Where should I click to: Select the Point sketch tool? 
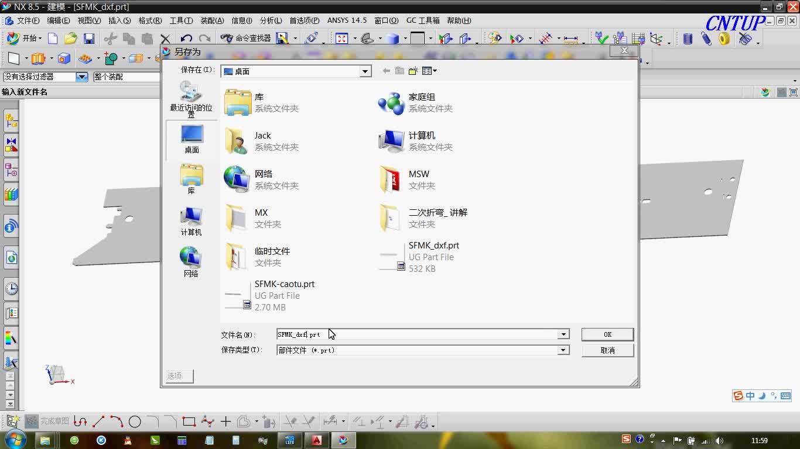click(225, 421)
